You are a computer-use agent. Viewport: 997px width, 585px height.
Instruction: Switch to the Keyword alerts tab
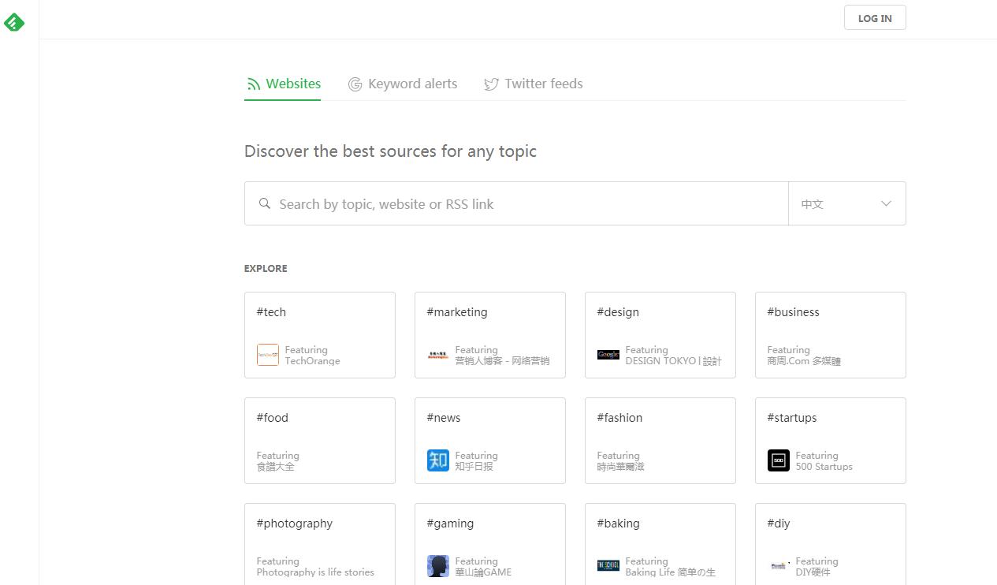(x=412, y=84)
